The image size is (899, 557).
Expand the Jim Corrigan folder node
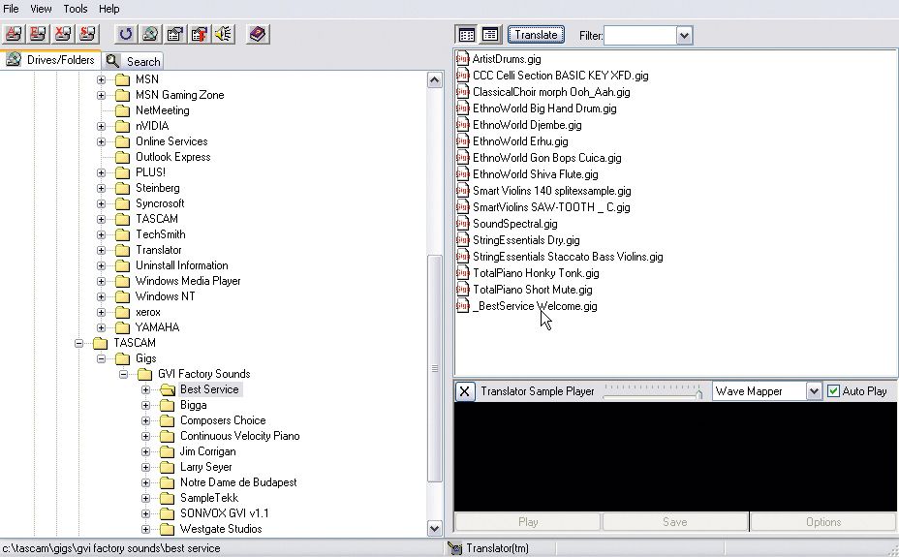(x=146, y=451)
